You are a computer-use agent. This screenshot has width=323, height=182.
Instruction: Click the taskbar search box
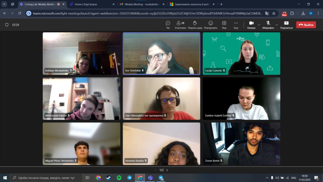tap(46, 178)
